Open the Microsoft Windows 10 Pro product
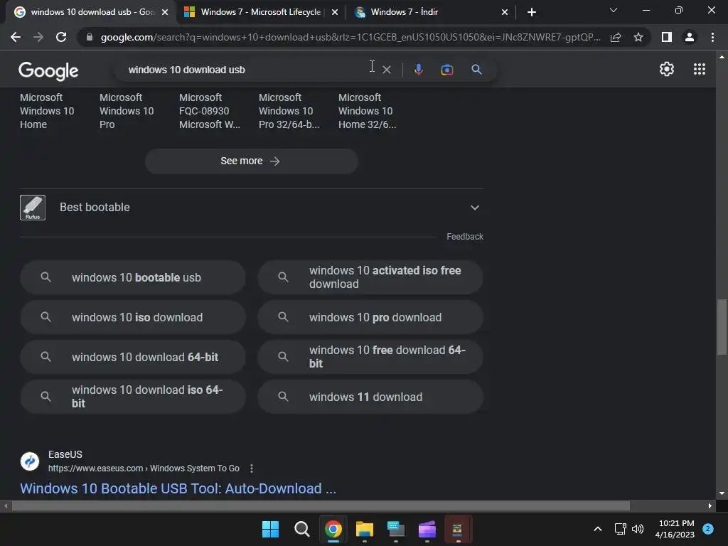Viewport: 728px width, 546px height. click(127, 111)
